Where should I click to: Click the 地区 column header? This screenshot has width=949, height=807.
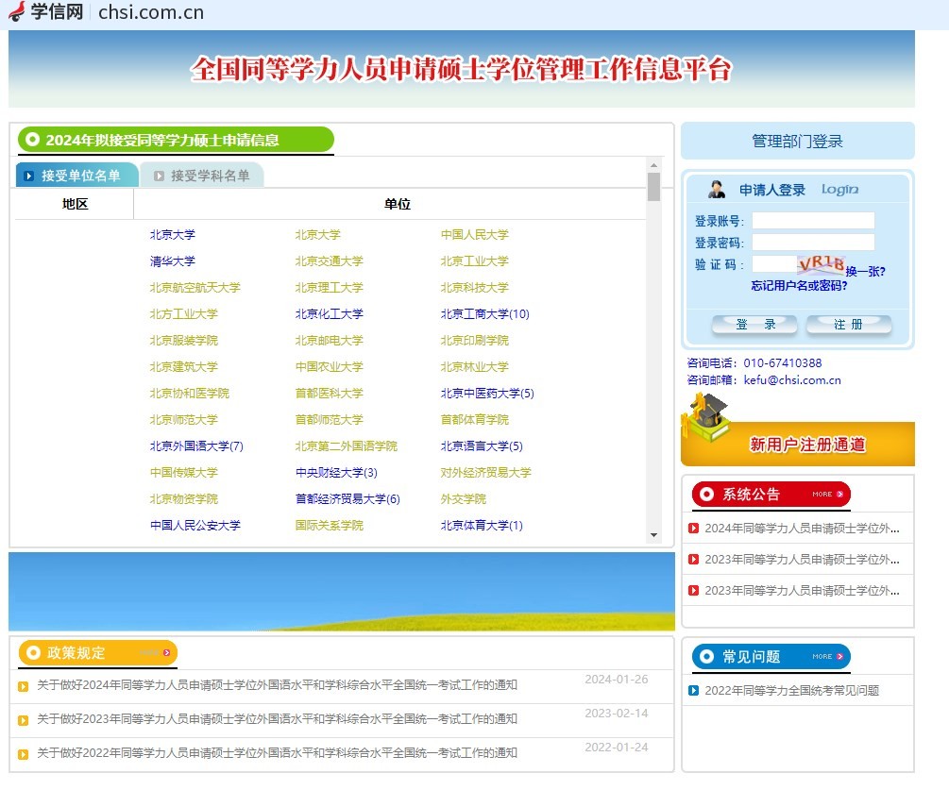tap(75, 204)
